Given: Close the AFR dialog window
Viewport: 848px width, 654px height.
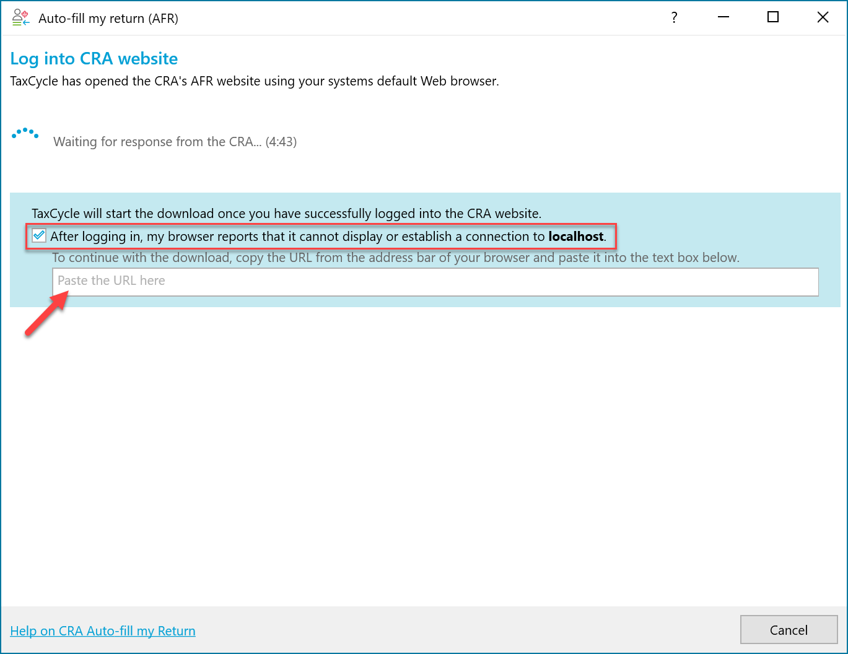Looking at the screenshot, I should click(823, 17).
